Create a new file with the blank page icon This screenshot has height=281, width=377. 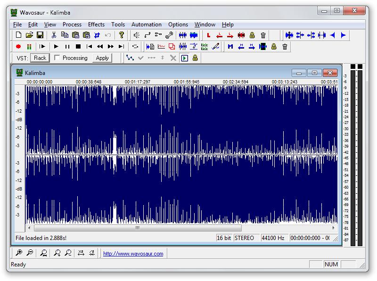[18, 35]
